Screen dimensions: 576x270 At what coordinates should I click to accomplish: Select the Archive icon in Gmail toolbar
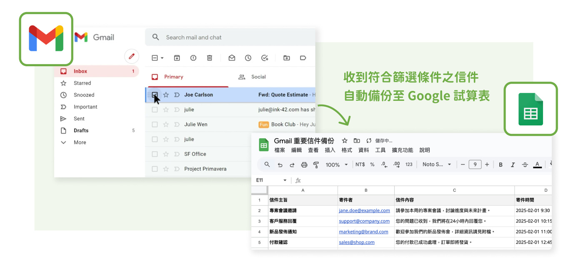177,57
